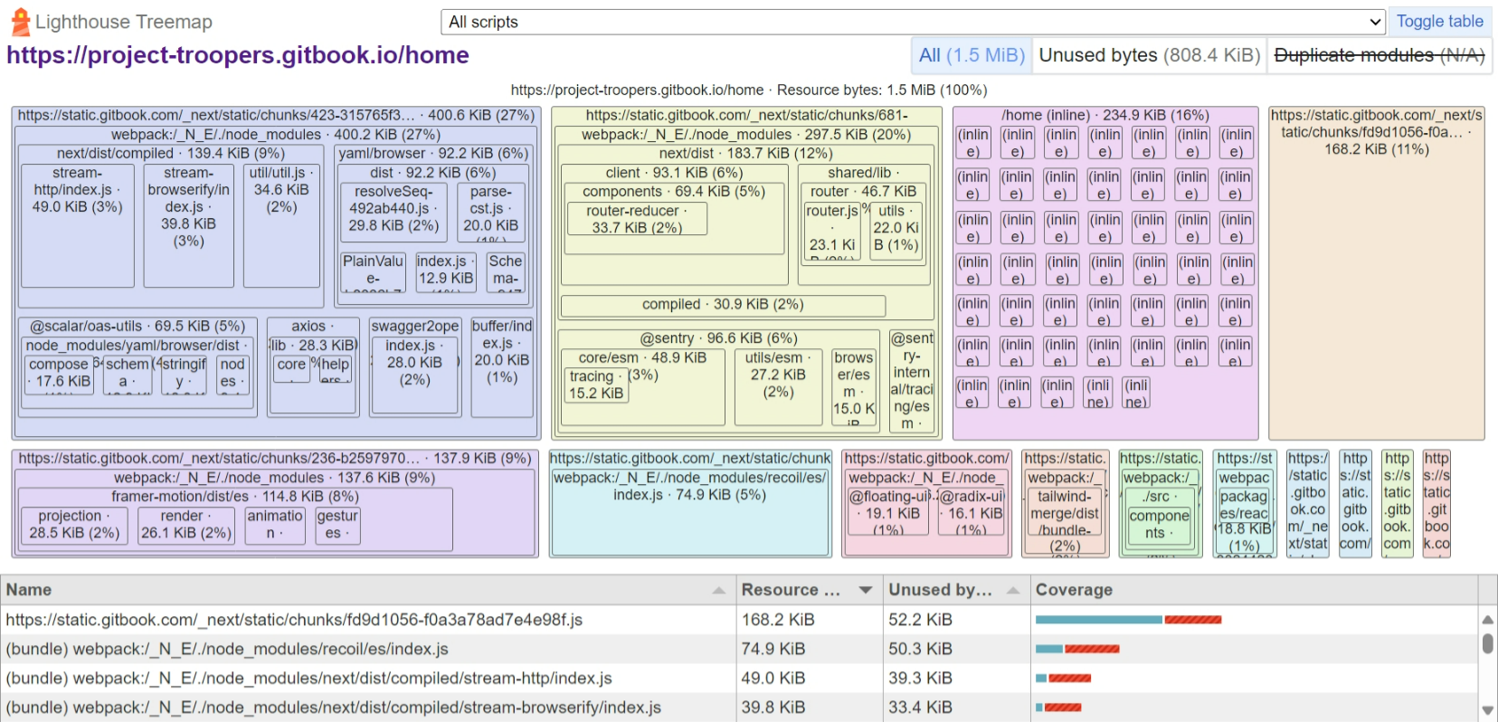Click the @sentry 96.6 KiB treemap block
Image resolution: width=1498 pixels, height=722 pixels.
[x=718, y=338]
